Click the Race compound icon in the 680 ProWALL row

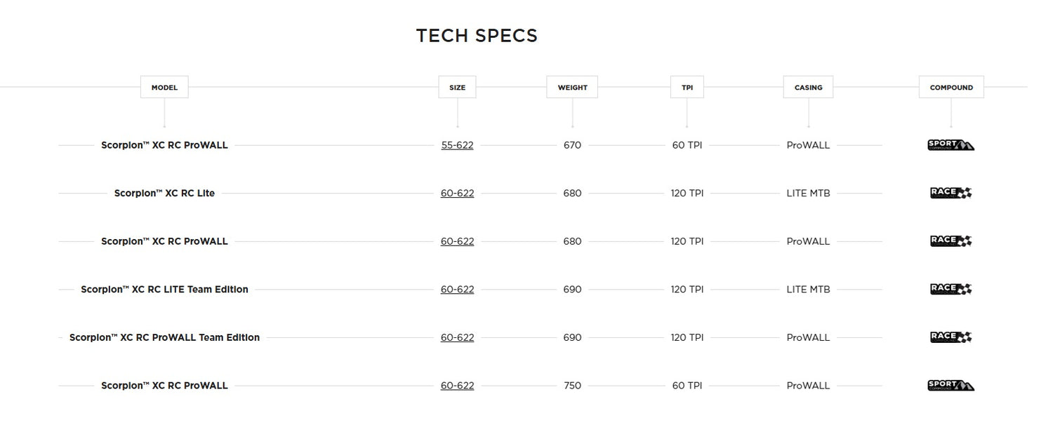tap(951, 241)
